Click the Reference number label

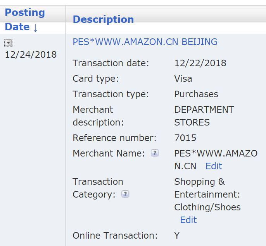click(x=114, y=138)
